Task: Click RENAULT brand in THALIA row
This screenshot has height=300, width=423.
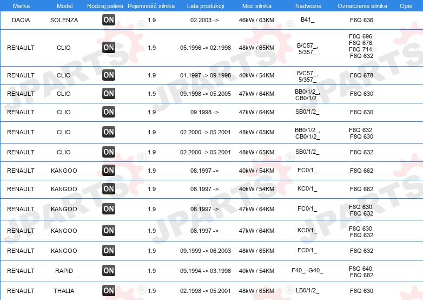Action: [21, 291]
